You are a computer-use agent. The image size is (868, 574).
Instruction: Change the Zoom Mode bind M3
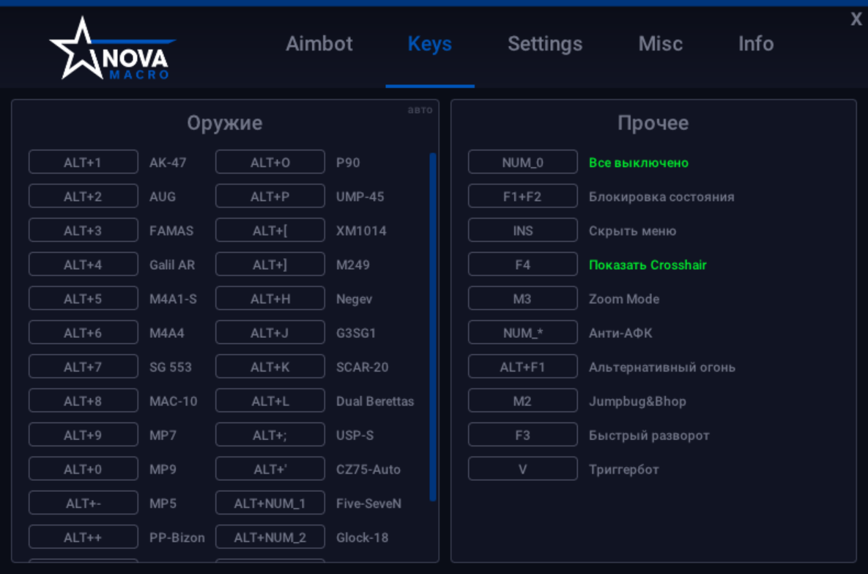[522, 298]
